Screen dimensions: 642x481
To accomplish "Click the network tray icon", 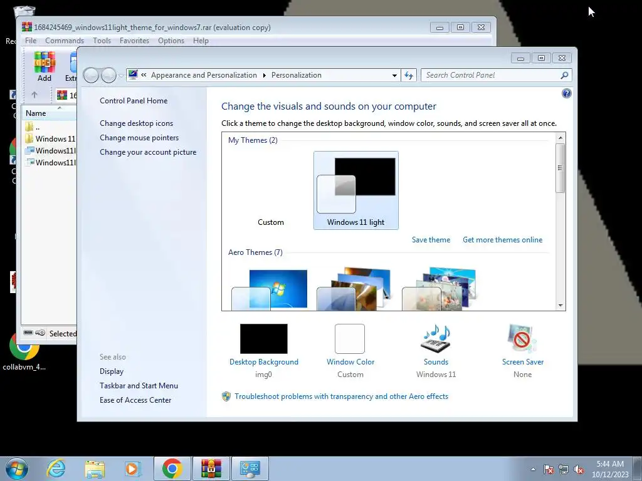I will 564,470.
